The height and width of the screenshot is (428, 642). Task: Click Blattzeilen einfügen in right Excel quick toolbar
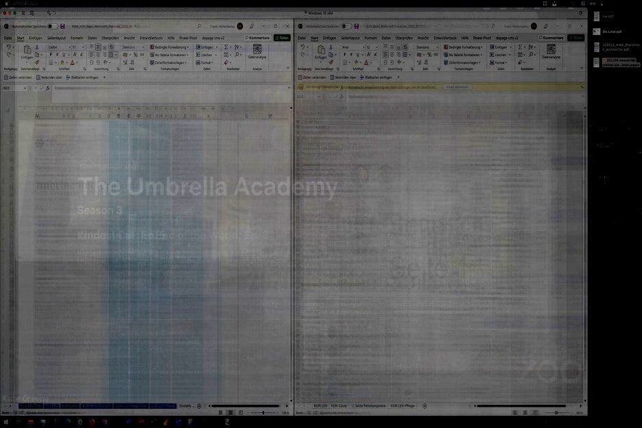click(376, 78)
